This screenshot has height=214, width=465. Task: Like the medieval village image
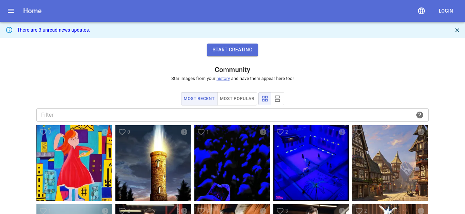pyautogui.click(x=359, y=132)
